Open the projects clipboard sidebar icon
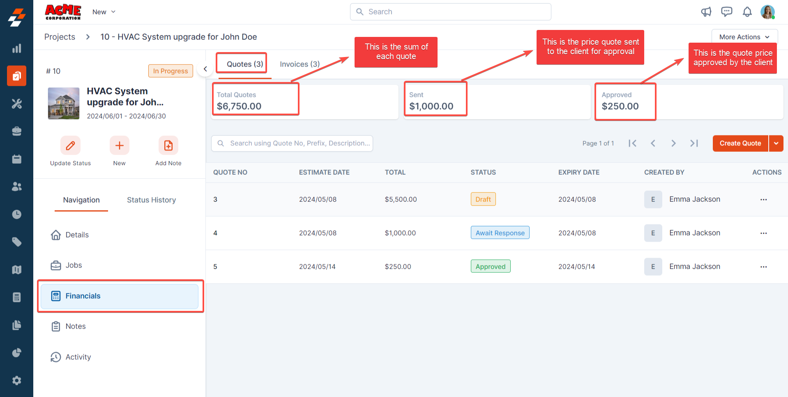Screen dimensions: 788x397 click(x=16, y=76)
